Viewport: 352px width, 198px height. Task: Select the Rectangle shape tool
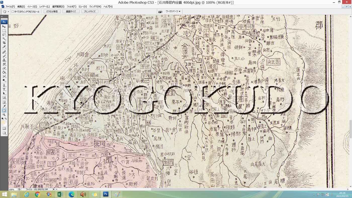click(x=4, y=97)
